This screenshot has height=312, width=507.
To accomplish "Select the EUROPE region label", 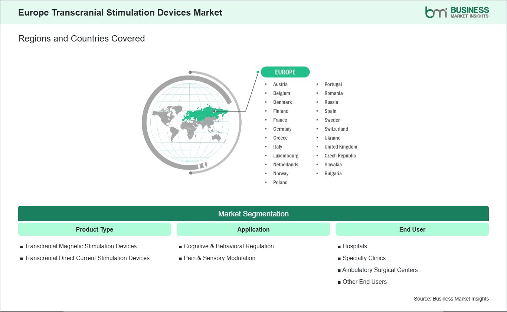I will pyautogui.click(x=285, y=72).
